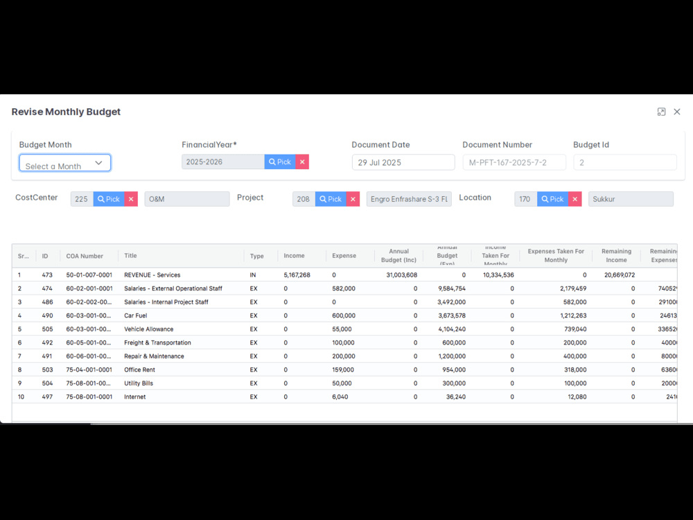Select the Vehicle Allowance row title

click(148, 329)
